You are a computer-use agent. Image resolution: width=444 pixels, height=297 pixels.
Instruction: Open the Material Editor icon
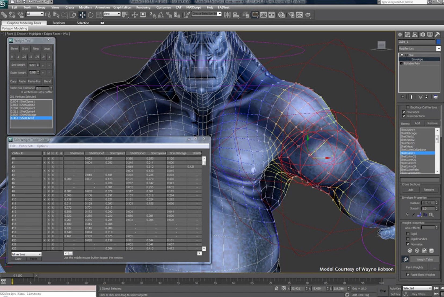coord(281,15)
